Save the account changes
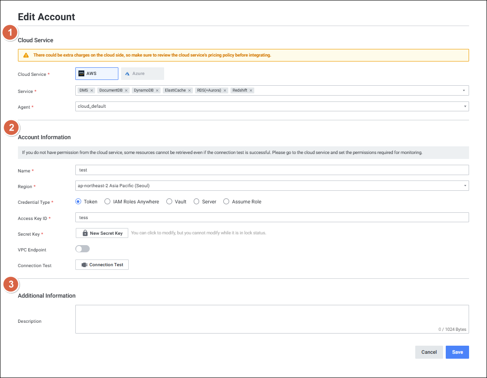 click(x=457, y=352)
